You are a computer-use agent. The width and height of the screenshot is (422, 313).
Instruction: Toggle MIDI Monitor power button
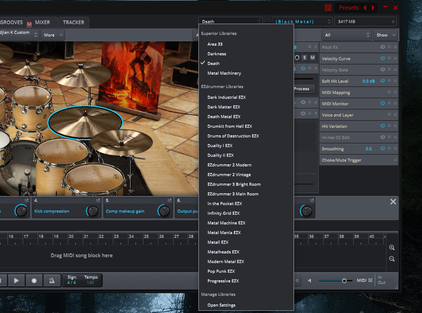pyautogui.click(x=383, y=103)
